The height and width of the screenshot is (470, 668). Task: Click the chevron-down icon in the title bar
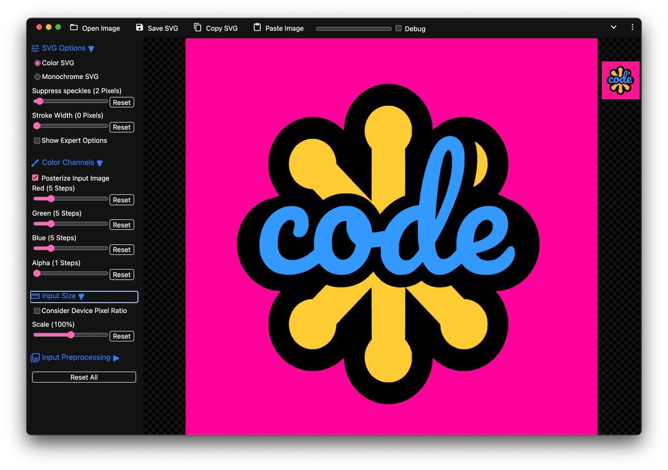[613, 27]
